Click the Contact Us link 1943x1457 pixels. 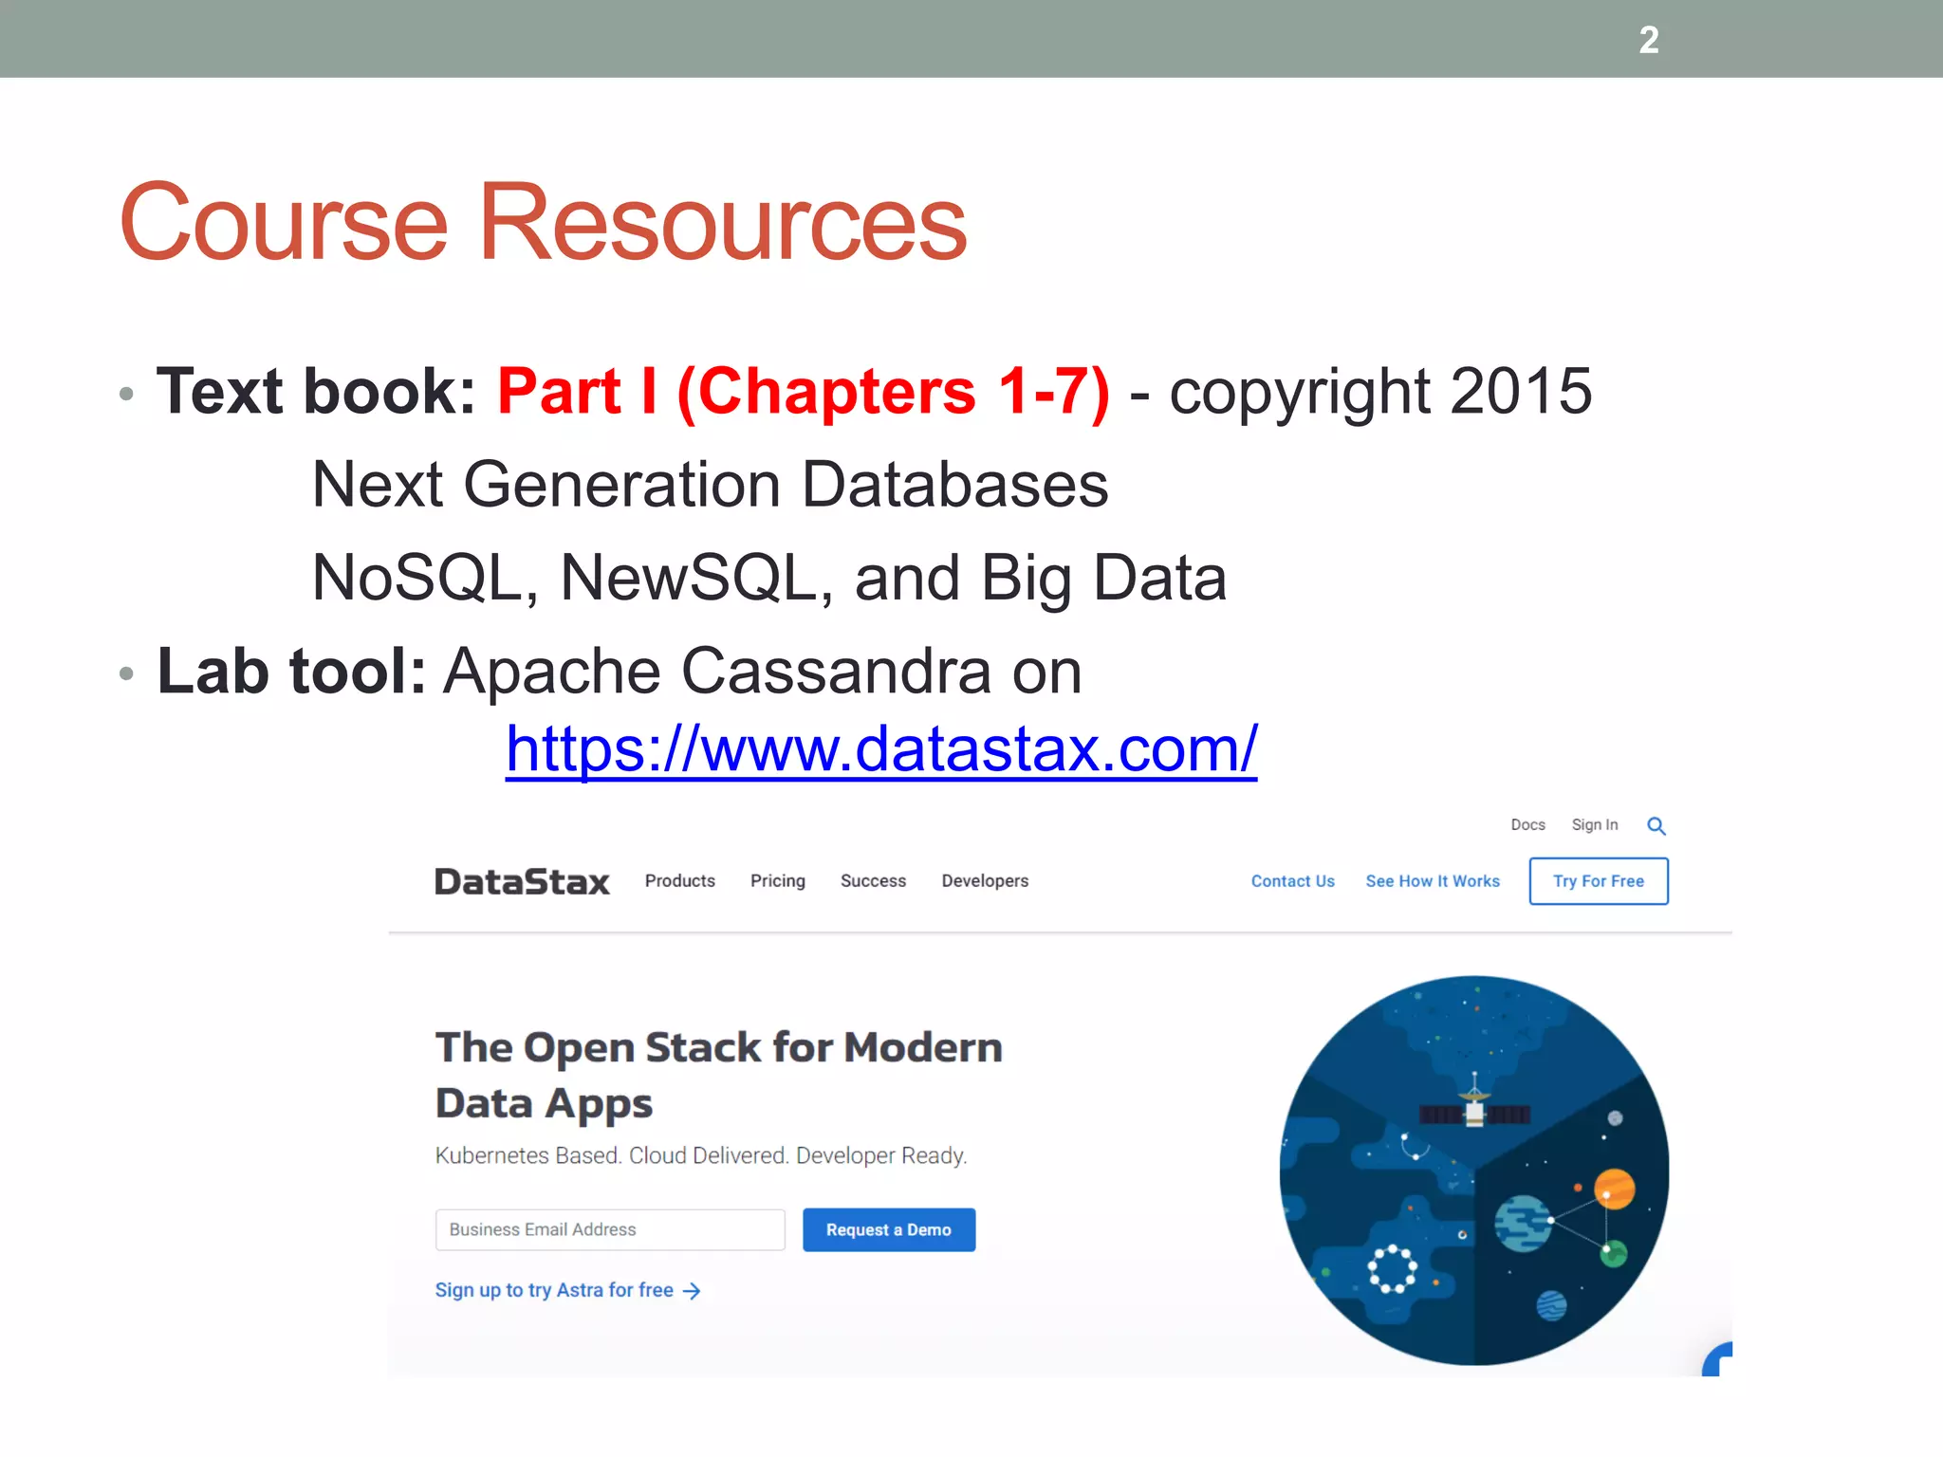(1292, 881)
